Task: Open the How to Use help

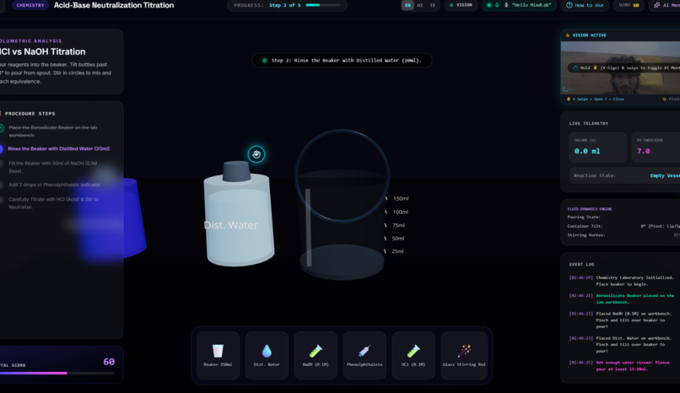Action: tap(585, 5)
